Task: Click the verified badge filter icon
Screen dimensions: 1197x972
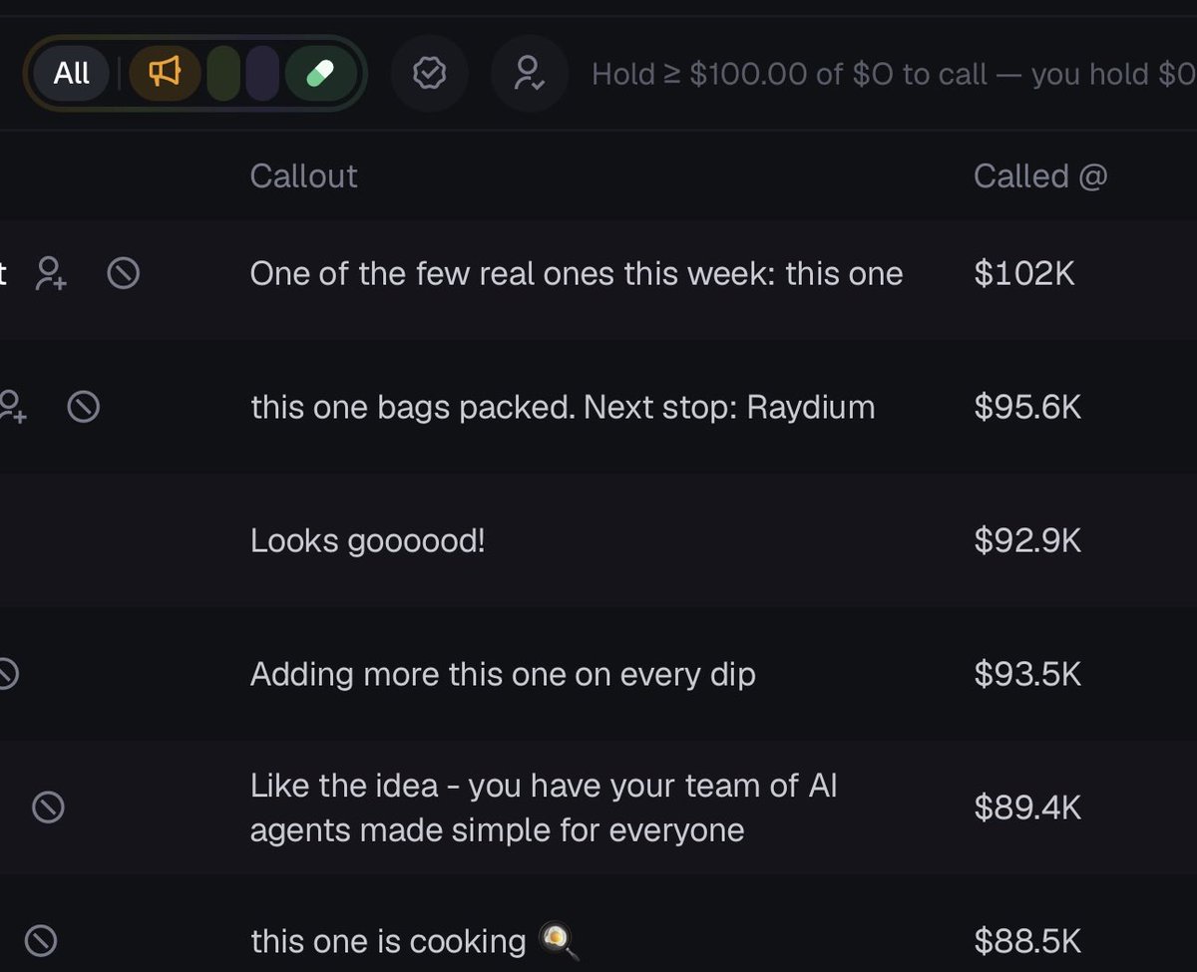Action: click(430, 73)
